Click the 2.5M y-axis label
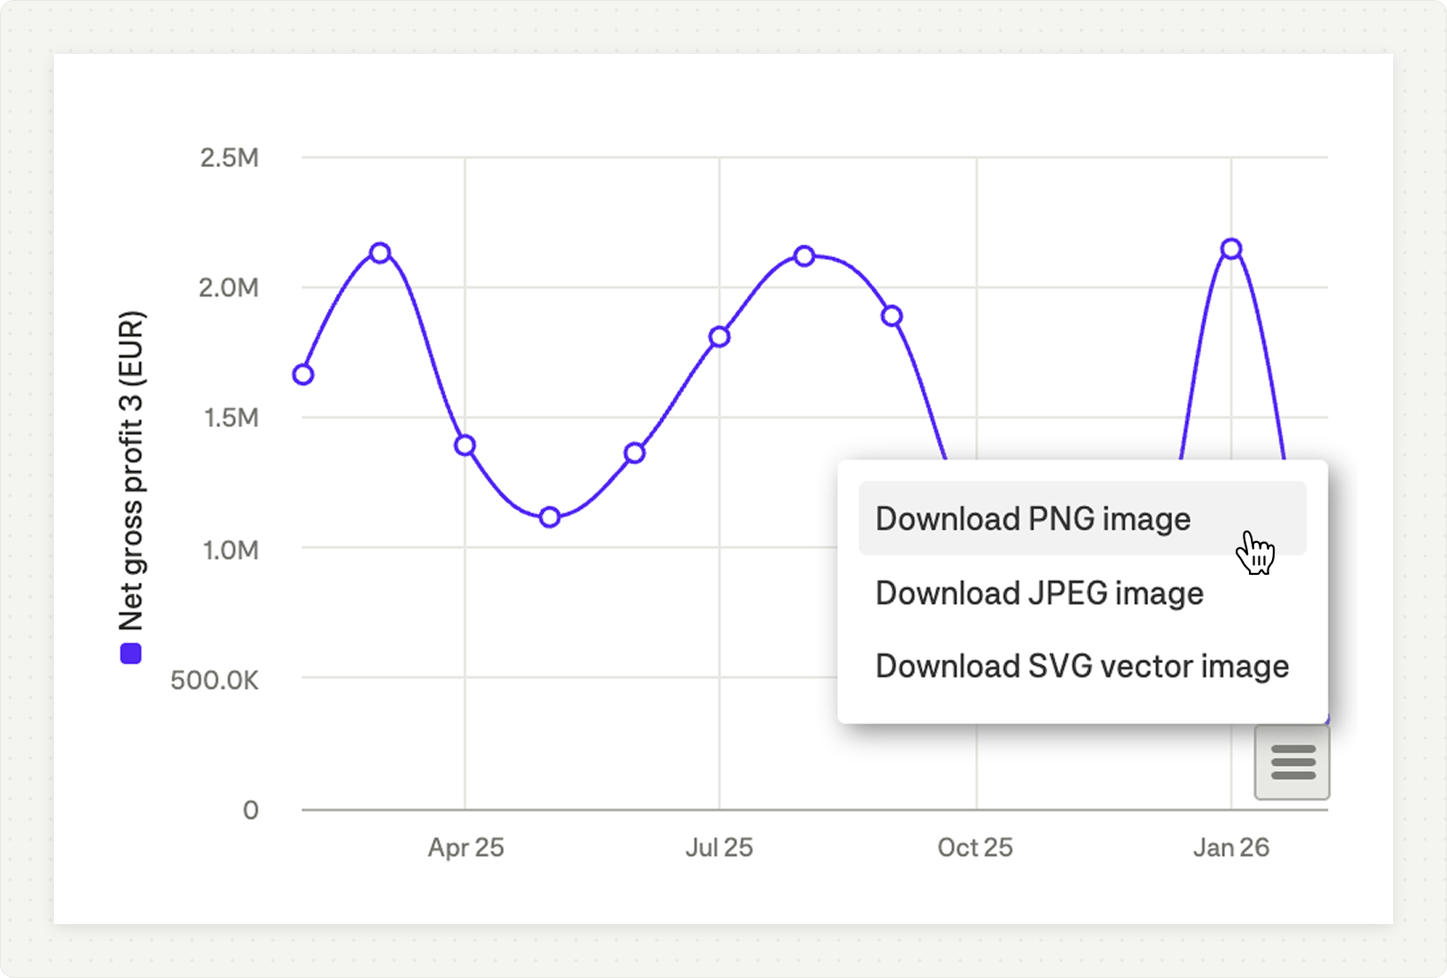Viewport: 1447px width, 978px height. pos(229,158)
